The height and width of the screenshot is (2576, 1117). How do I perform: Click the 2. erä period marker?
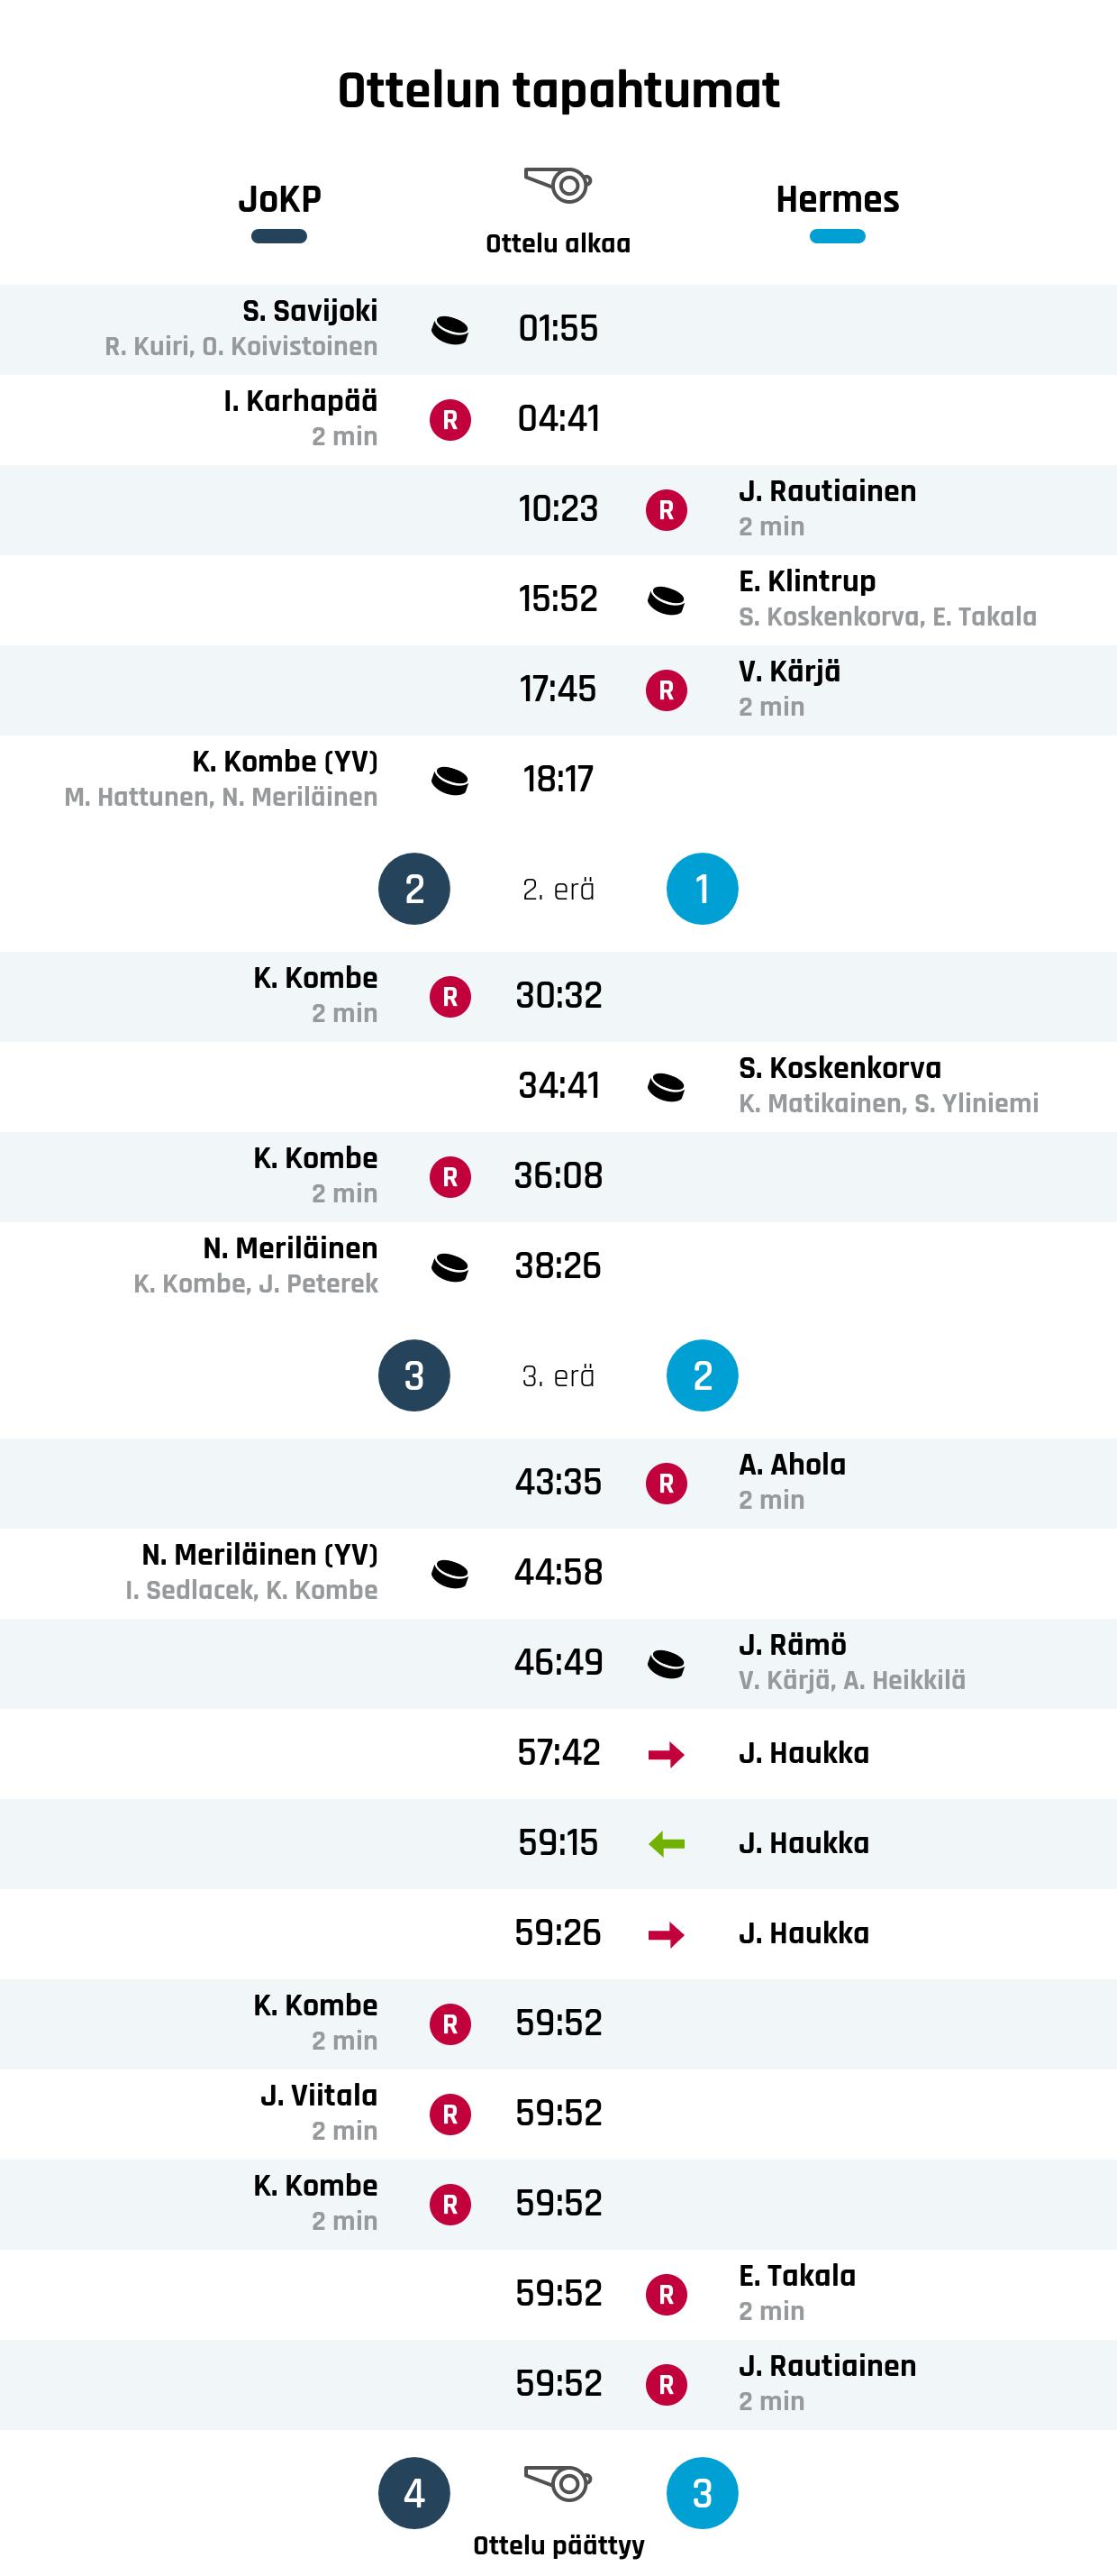pyautogui.click(x=558, y=889)
